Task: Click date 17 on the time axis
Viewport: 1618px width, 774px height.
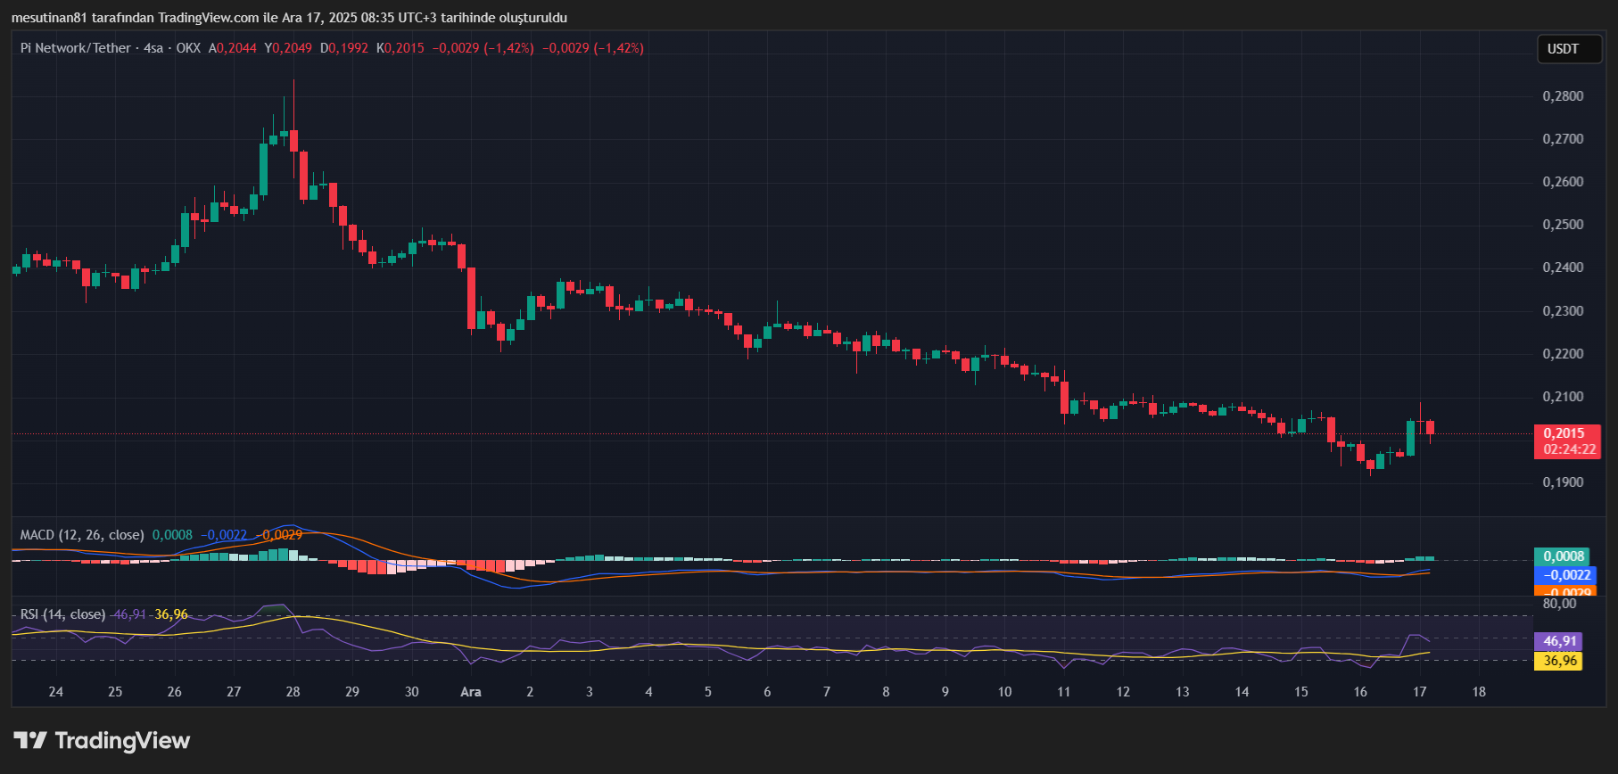Action: click(x=1419, y=692)
